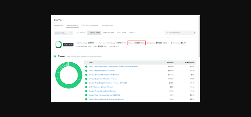Open the SMS Welcome Series Forman flow
Screen dimensions: 251x117
(101, 87)
